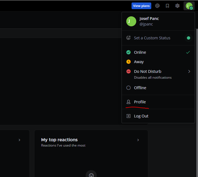Click Josef Panc avatar in menu

(x=131, y=21)
